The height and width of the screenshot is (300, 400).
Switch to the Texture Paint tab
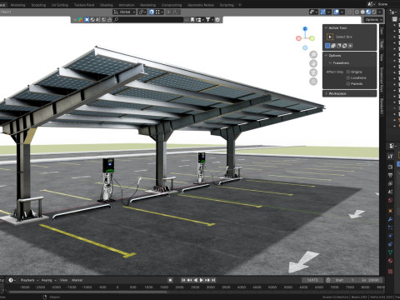[84, 5]
